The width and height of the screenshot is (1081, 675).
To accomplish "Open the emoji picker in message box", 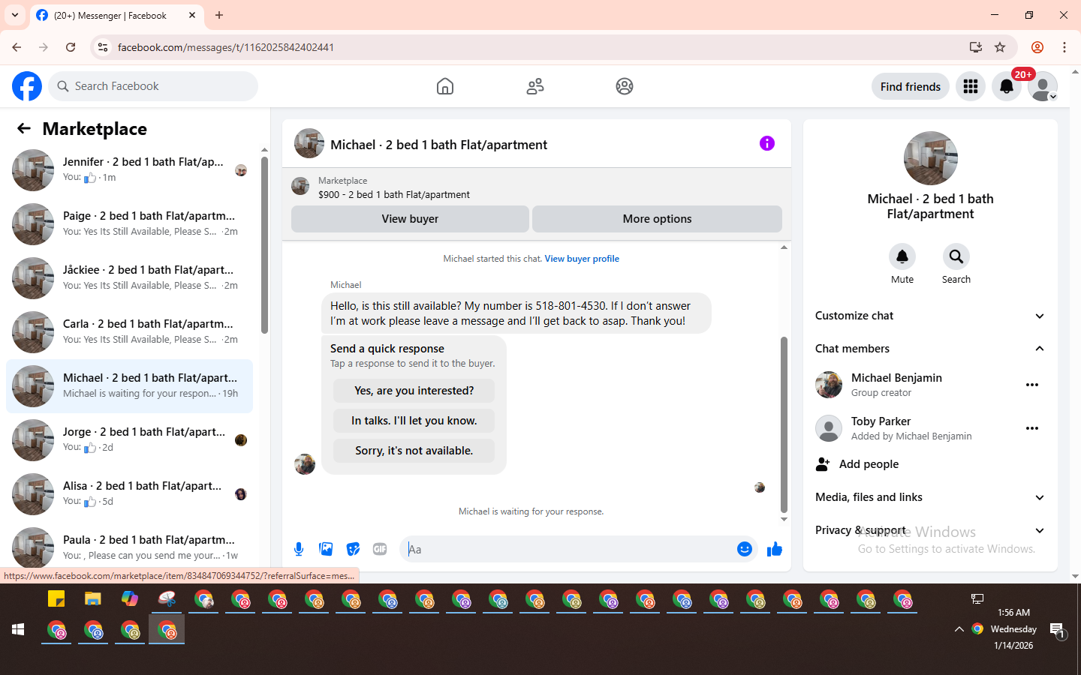I will click(744, 549).
